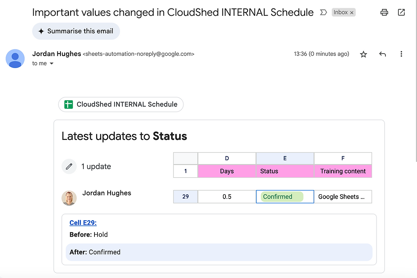Click the column D header
The image size is (417, 278).
(227, 159)
